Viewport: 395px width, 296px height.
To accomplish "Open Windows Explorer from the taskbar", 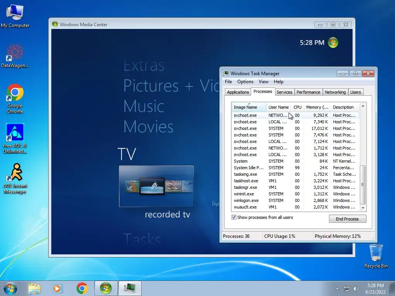I will (34, 288).
